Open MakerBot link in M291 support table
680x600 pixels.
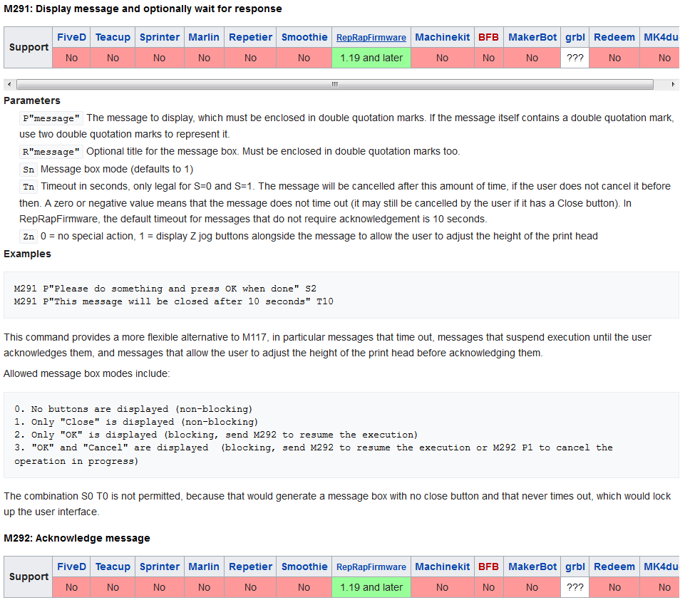tap(532, 37)
